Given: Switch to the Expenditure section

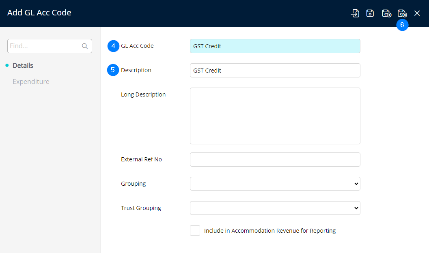Looking at the screenshot, I should (31, 81).
